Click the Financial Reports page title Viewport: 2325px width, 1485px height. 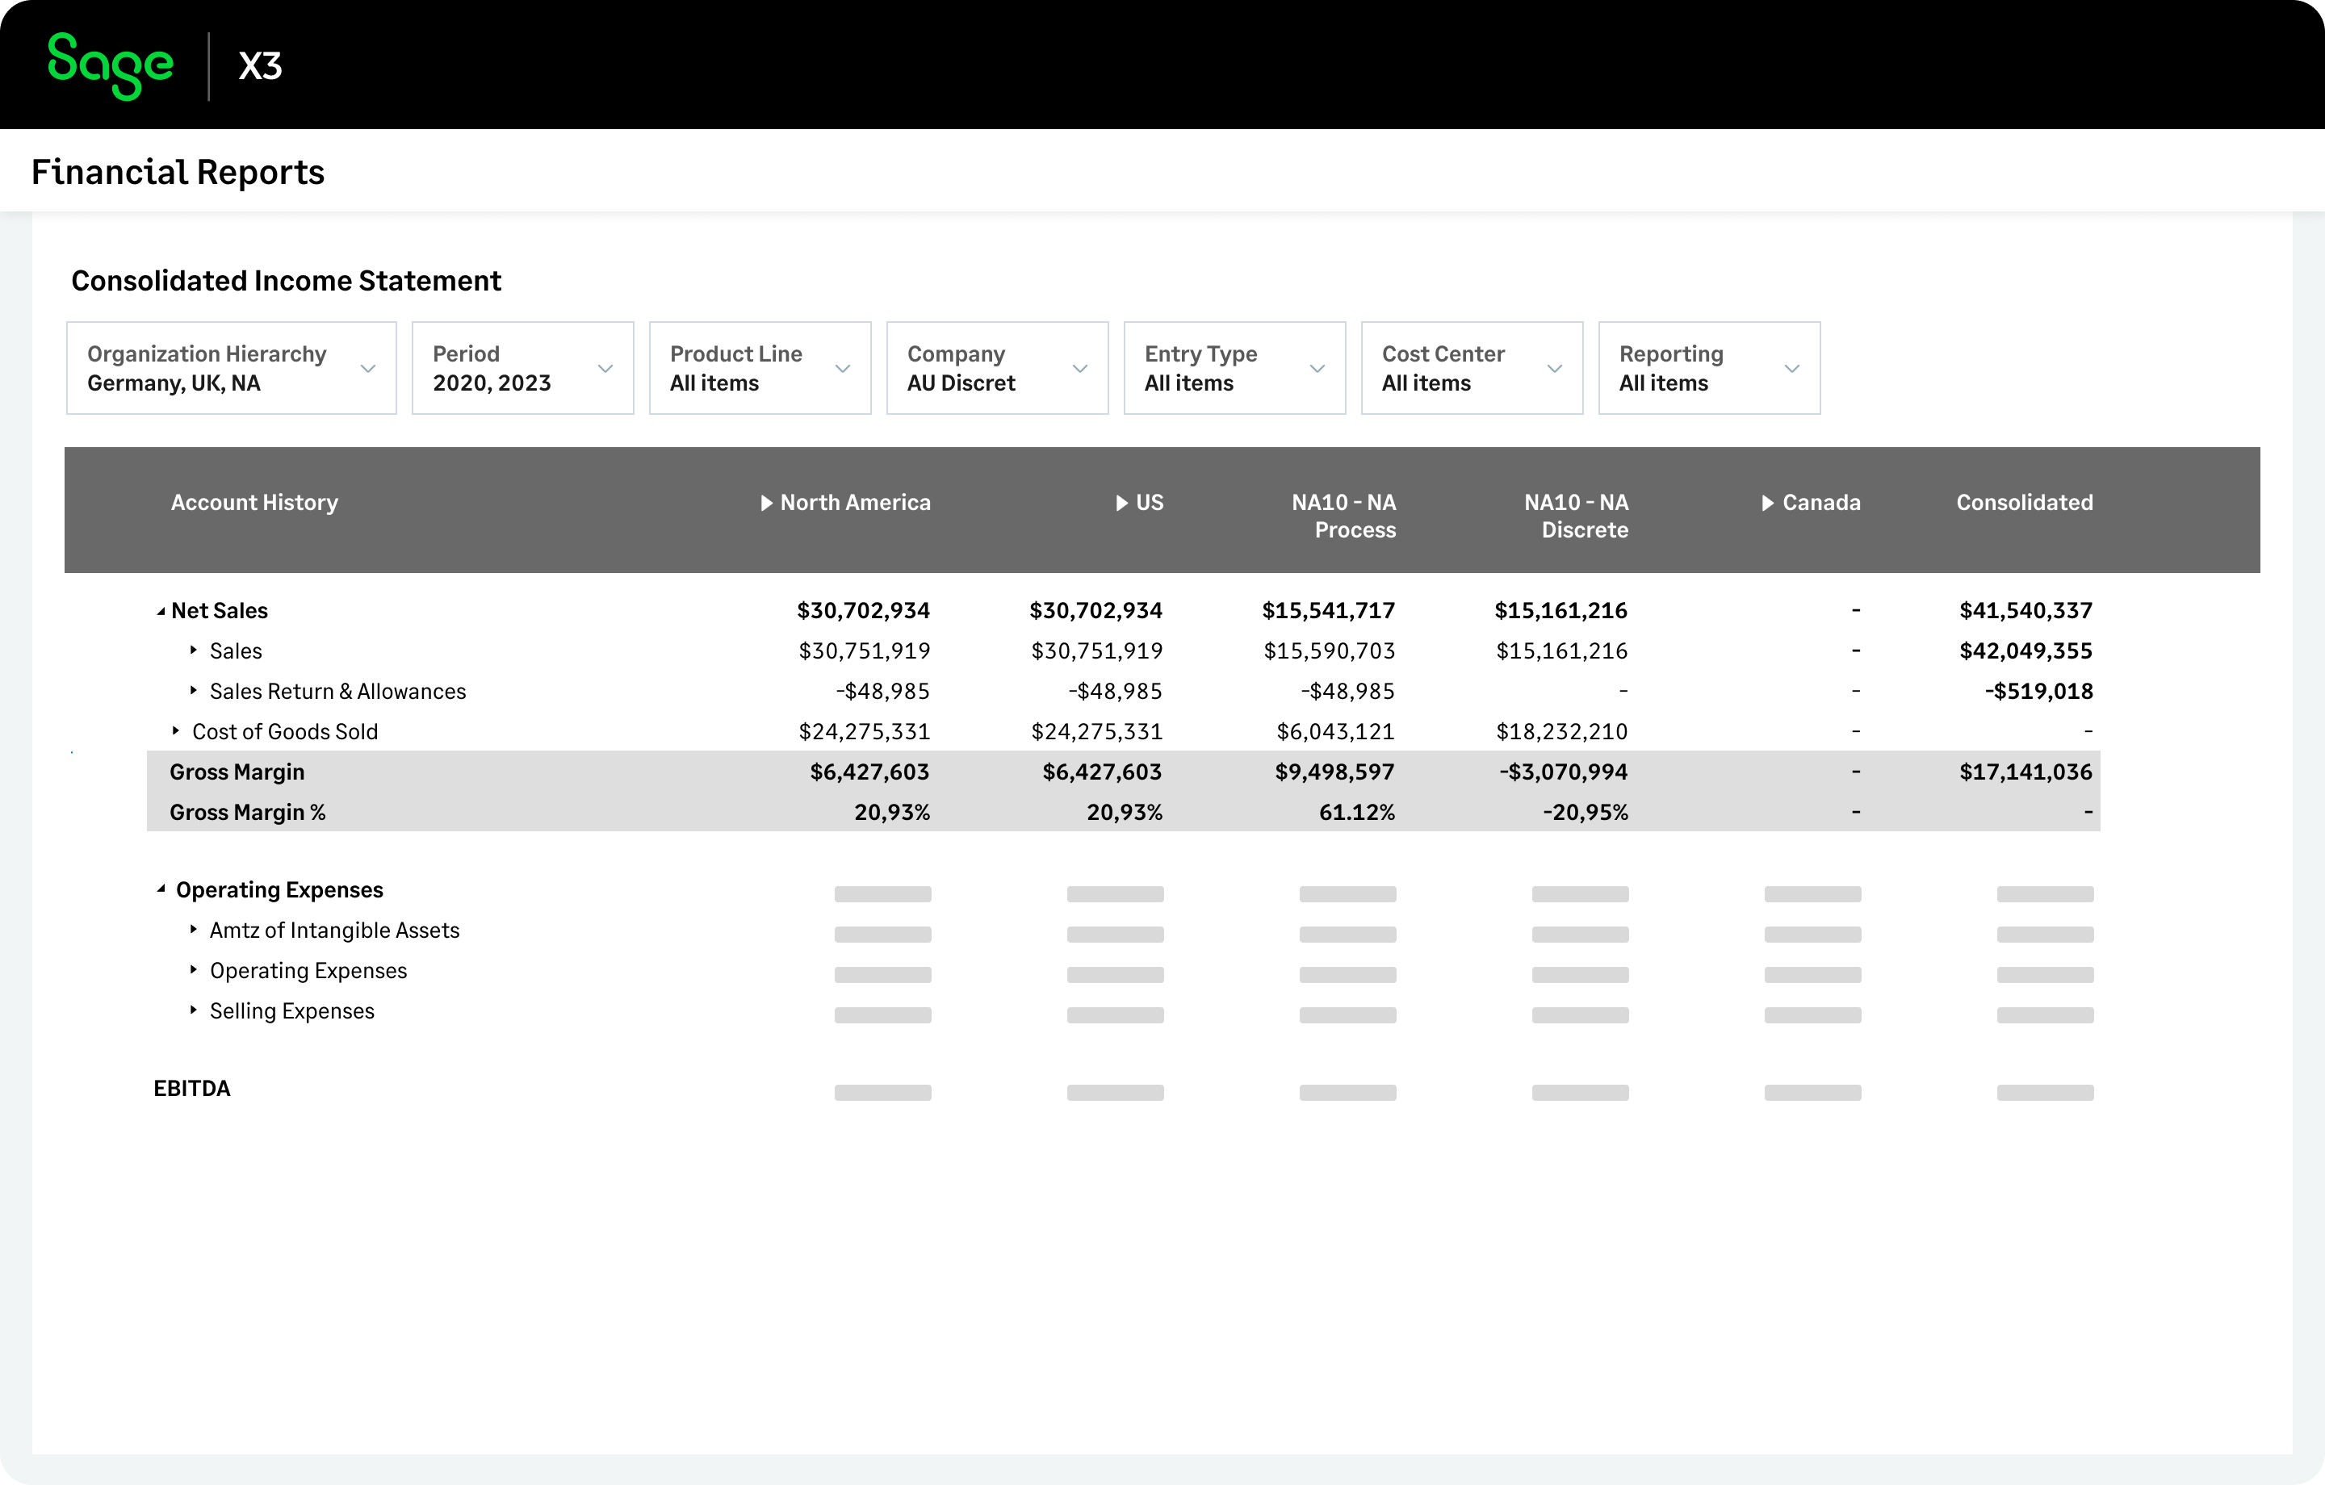tap(178, 172)
